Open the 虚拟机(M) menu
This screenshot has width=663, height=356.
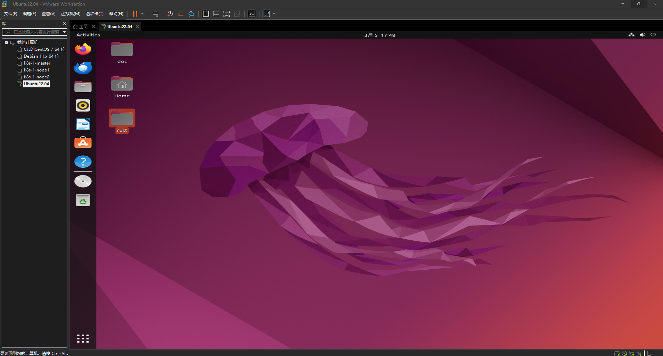[x=70, y=14]
